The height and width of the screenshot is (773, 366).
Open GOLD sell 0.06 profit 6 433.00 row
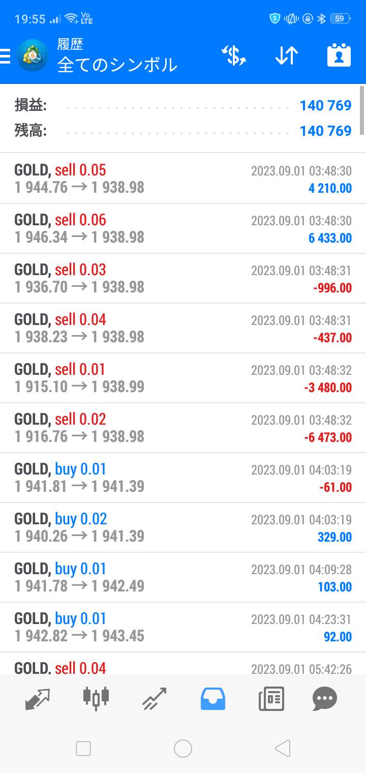183,229
